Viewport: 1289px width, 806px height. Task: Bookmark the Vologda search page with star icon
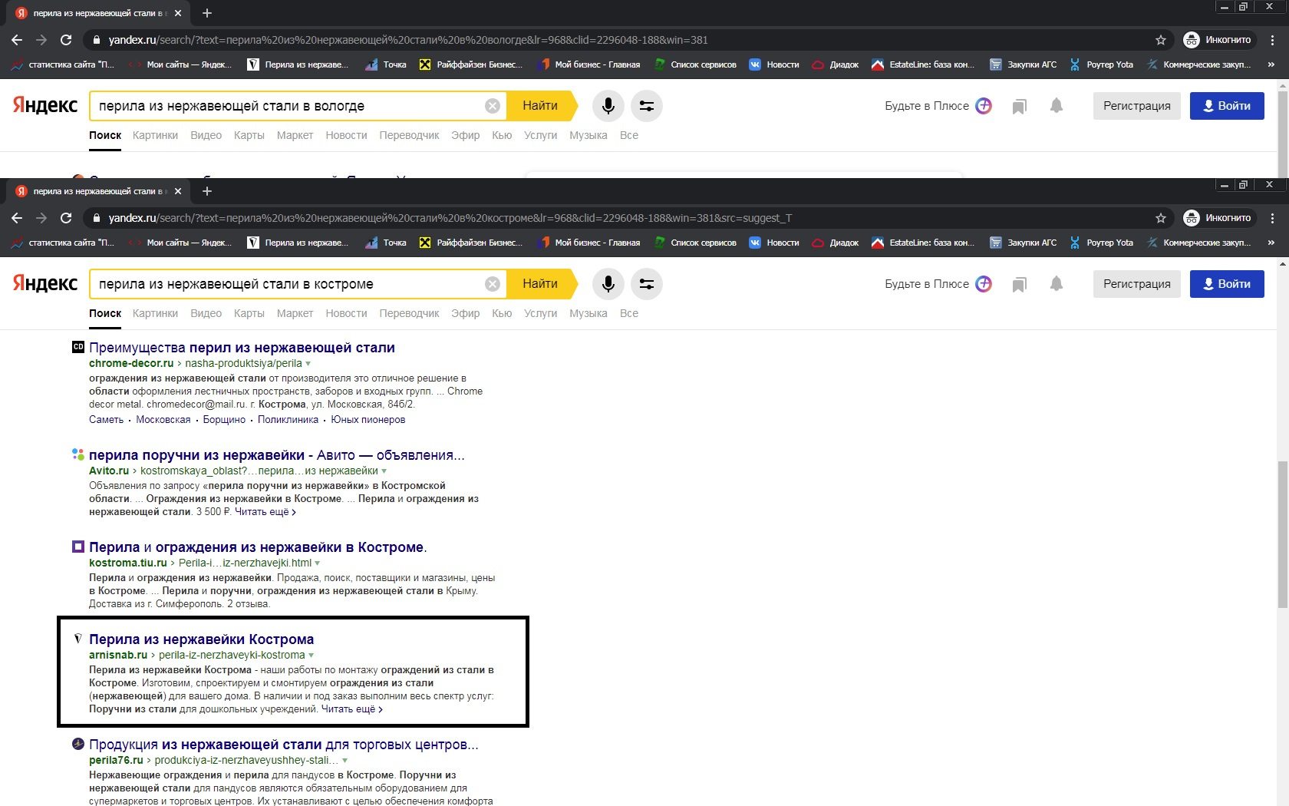point(1161,40)
